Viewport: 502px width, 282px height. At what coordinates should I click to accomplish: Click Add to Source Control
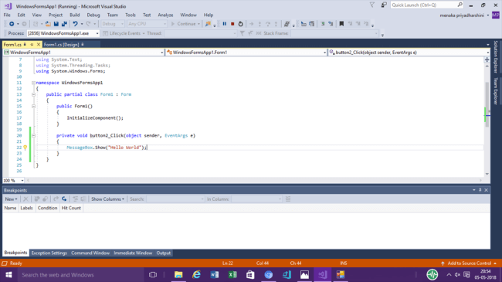pos(469,263)
